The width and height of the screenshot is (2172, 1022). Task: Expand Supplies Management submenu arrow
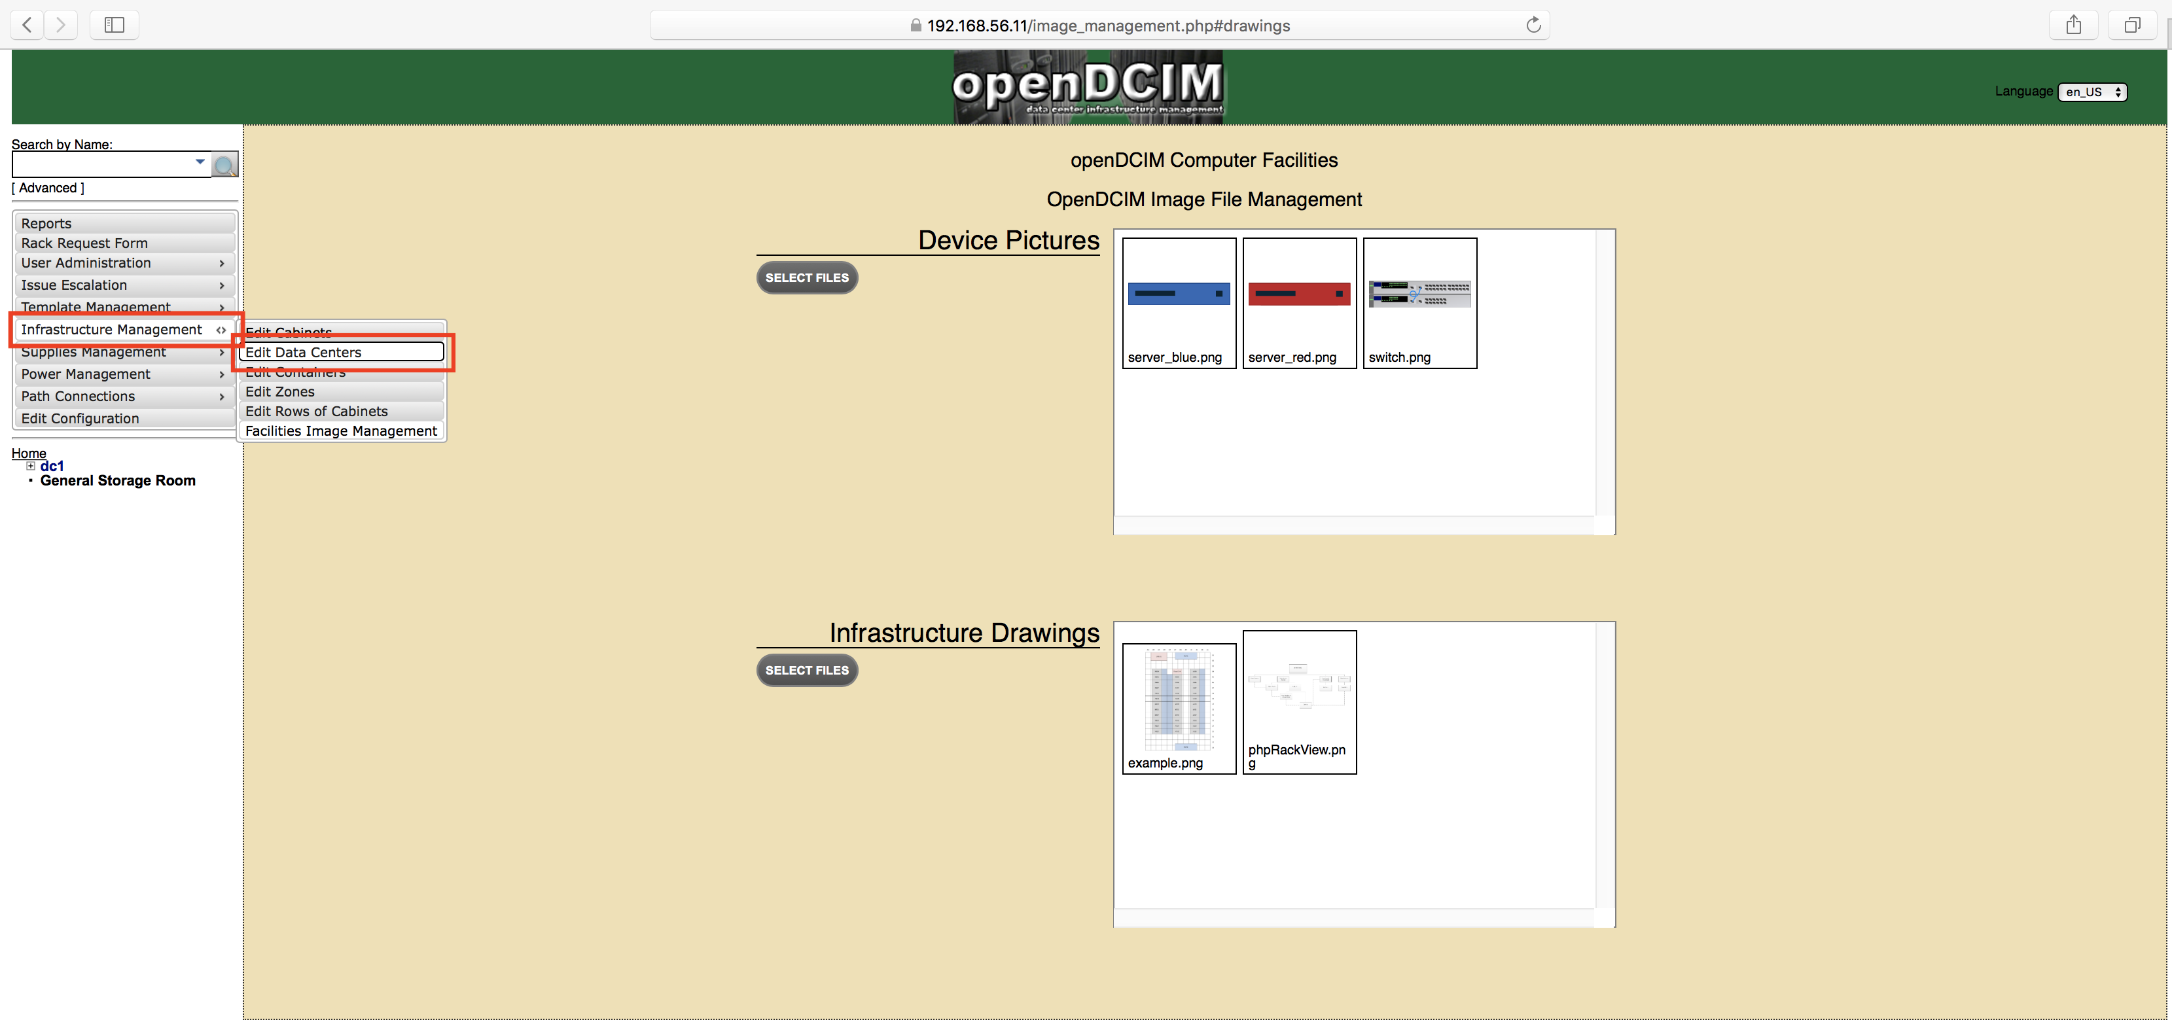pyautogui.click(x=222, y=353)
